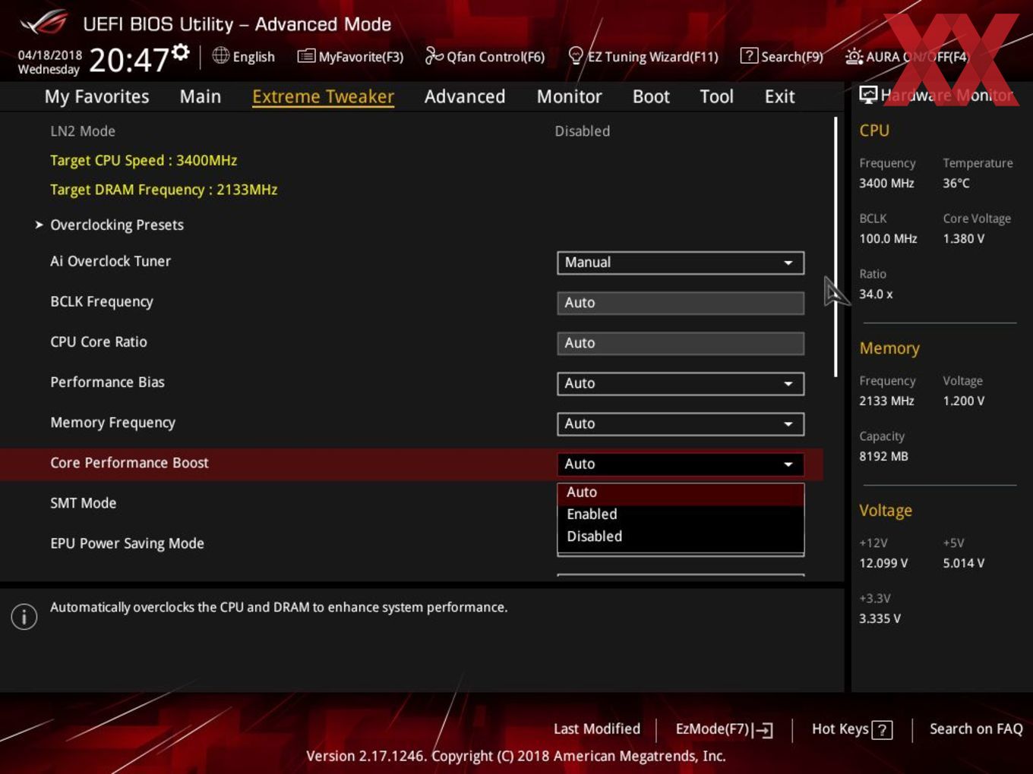
Task: Click the LN2 Mode Disabled value
Action: pos(582,131)
